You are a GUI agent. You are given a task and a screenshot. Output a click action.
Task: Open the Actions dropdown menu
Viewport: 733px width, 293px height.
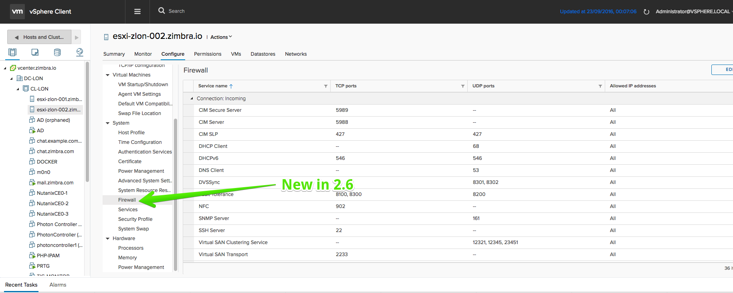221,37
